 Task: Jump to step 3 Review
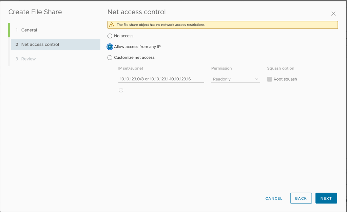pyautogui.click(x=28, y=59)
